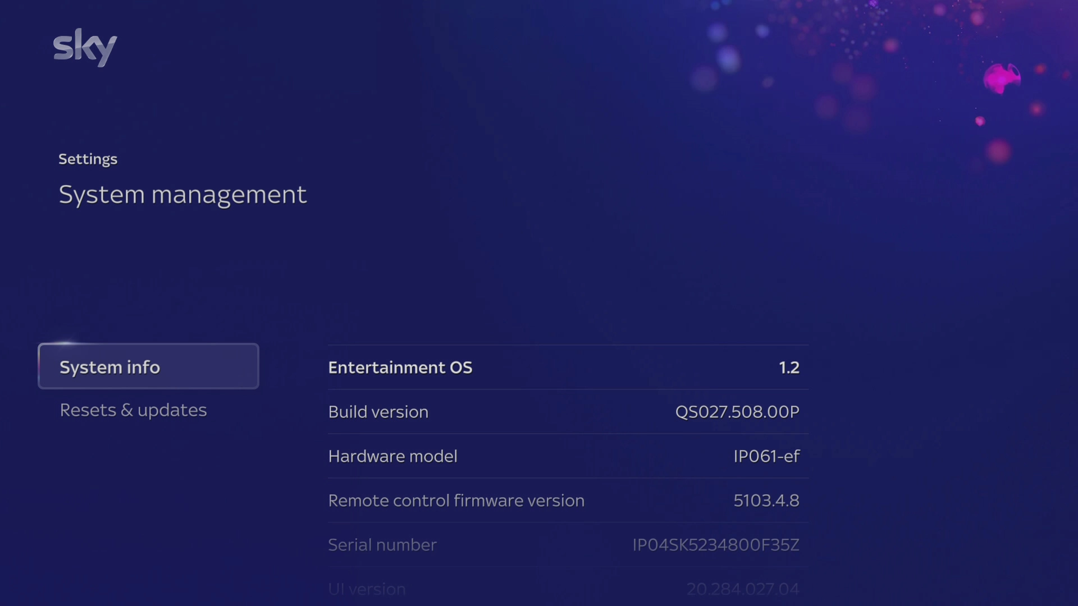Select the Serial number entry

click(382, 544)
